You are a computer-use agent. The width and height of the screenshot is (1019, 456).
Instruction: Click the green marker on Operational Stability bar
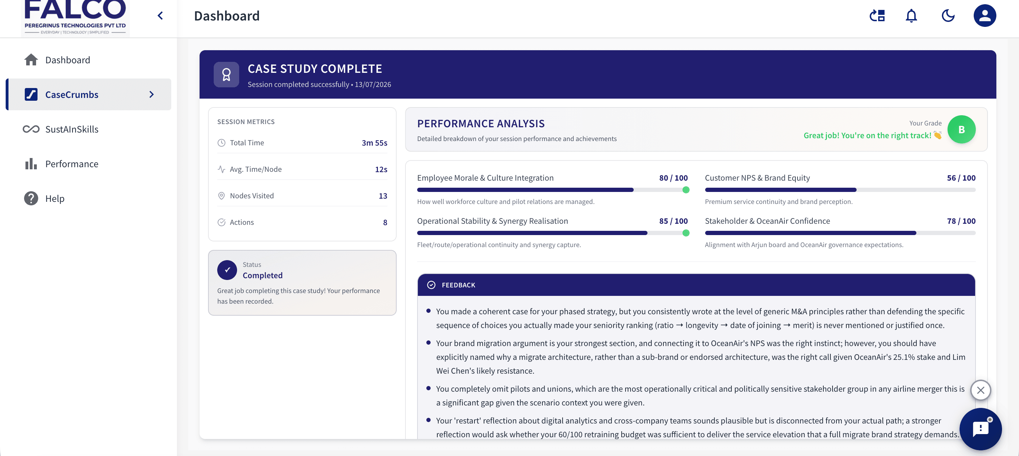[x=686, y=233]
